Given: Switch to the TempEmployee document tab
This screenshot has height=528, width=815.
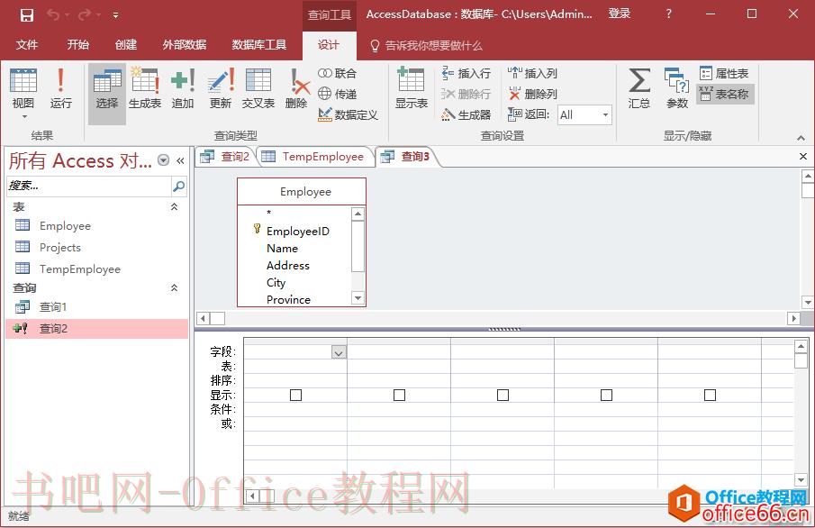Looking at the screenshot, I should point(314,157).
